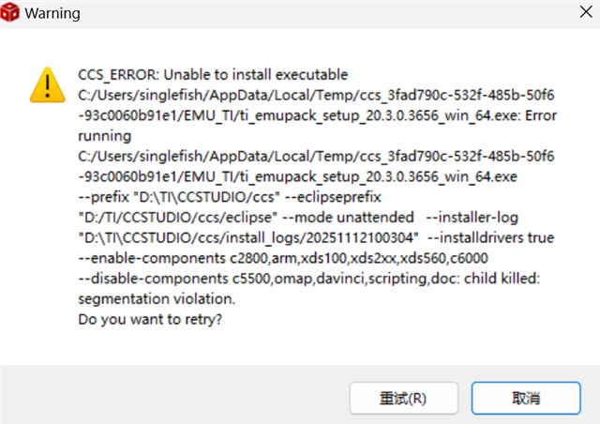Click the word "running" on its own line
Screen dimensions: 600x424
tap(104, 135)
